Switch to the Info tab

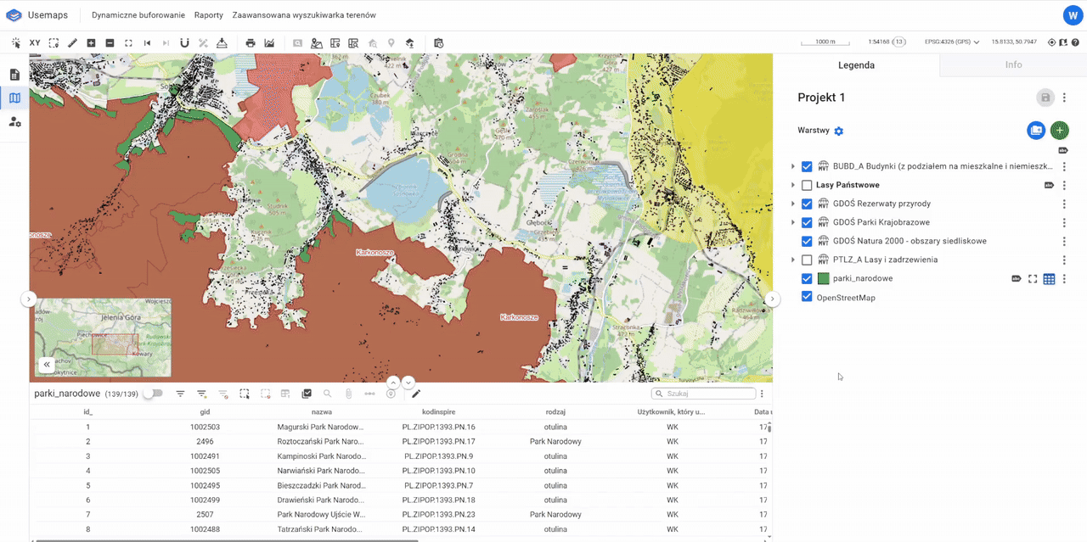tap(1013, 65)
